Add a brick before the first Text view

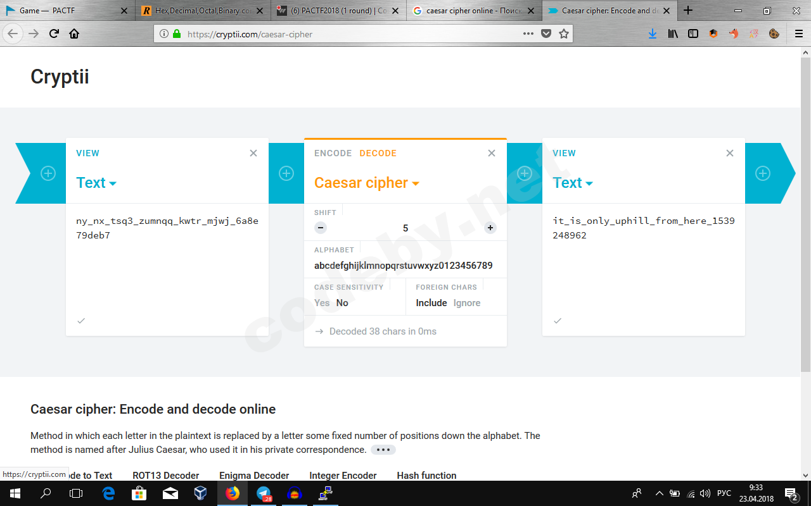[48, 173]
